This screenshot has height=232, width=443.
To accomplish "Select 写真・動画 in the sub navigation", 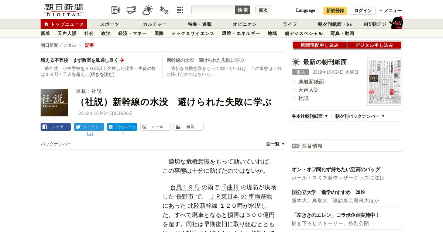I will (x=342, y=34).
